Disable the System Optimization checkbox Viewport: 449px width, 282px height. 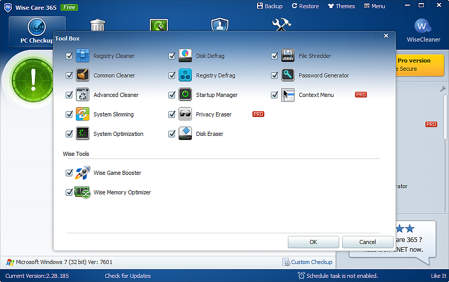[69, 133]
